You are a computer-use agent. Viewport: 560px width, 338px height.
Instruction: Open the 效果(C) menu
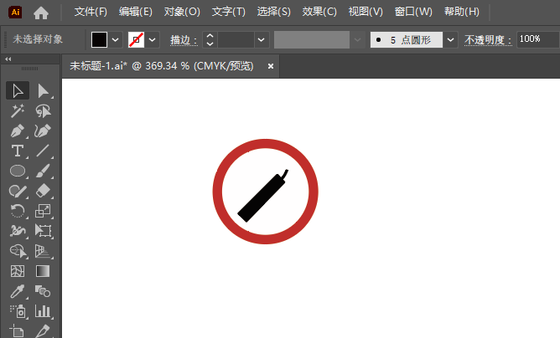319,12
